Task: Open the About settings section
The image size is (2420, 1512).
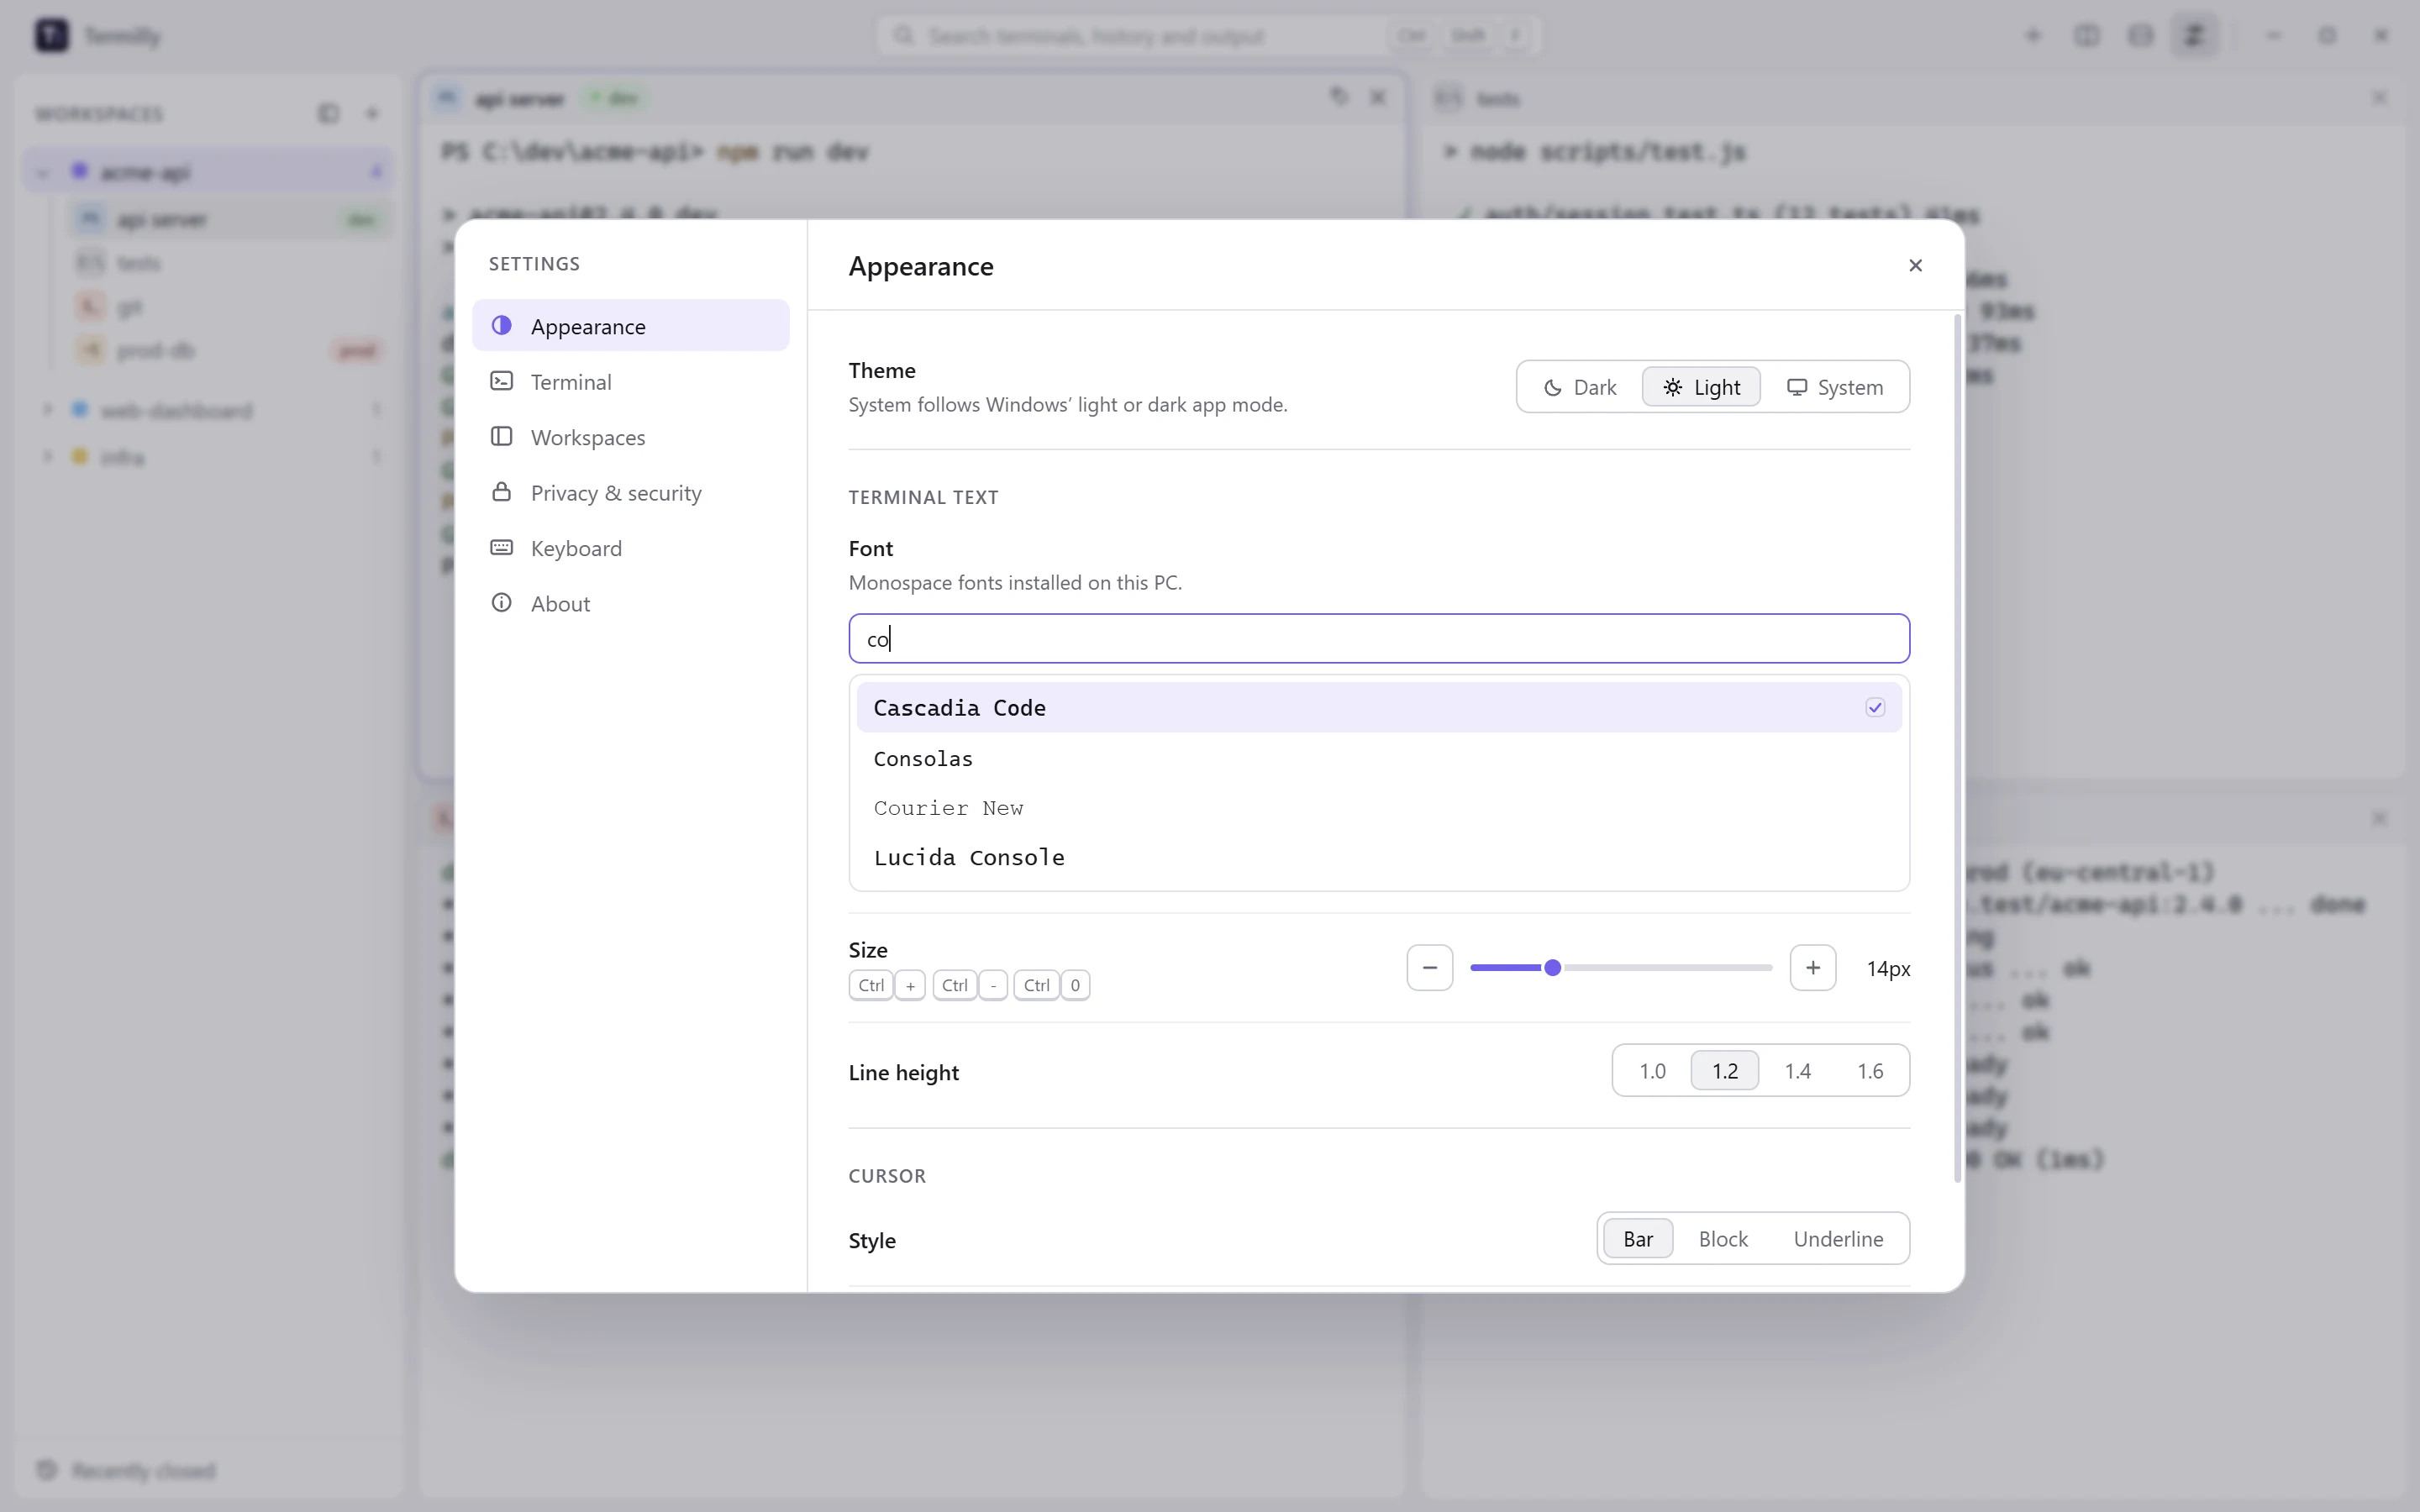Action: (631, 604)
